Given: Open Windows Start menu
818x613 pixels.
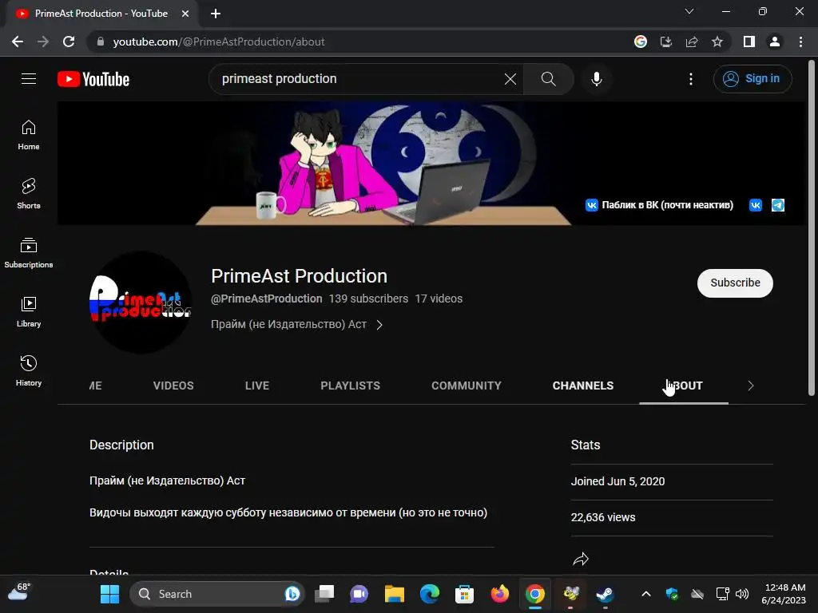Looking at the screenshot, I should tap(109, 594).
